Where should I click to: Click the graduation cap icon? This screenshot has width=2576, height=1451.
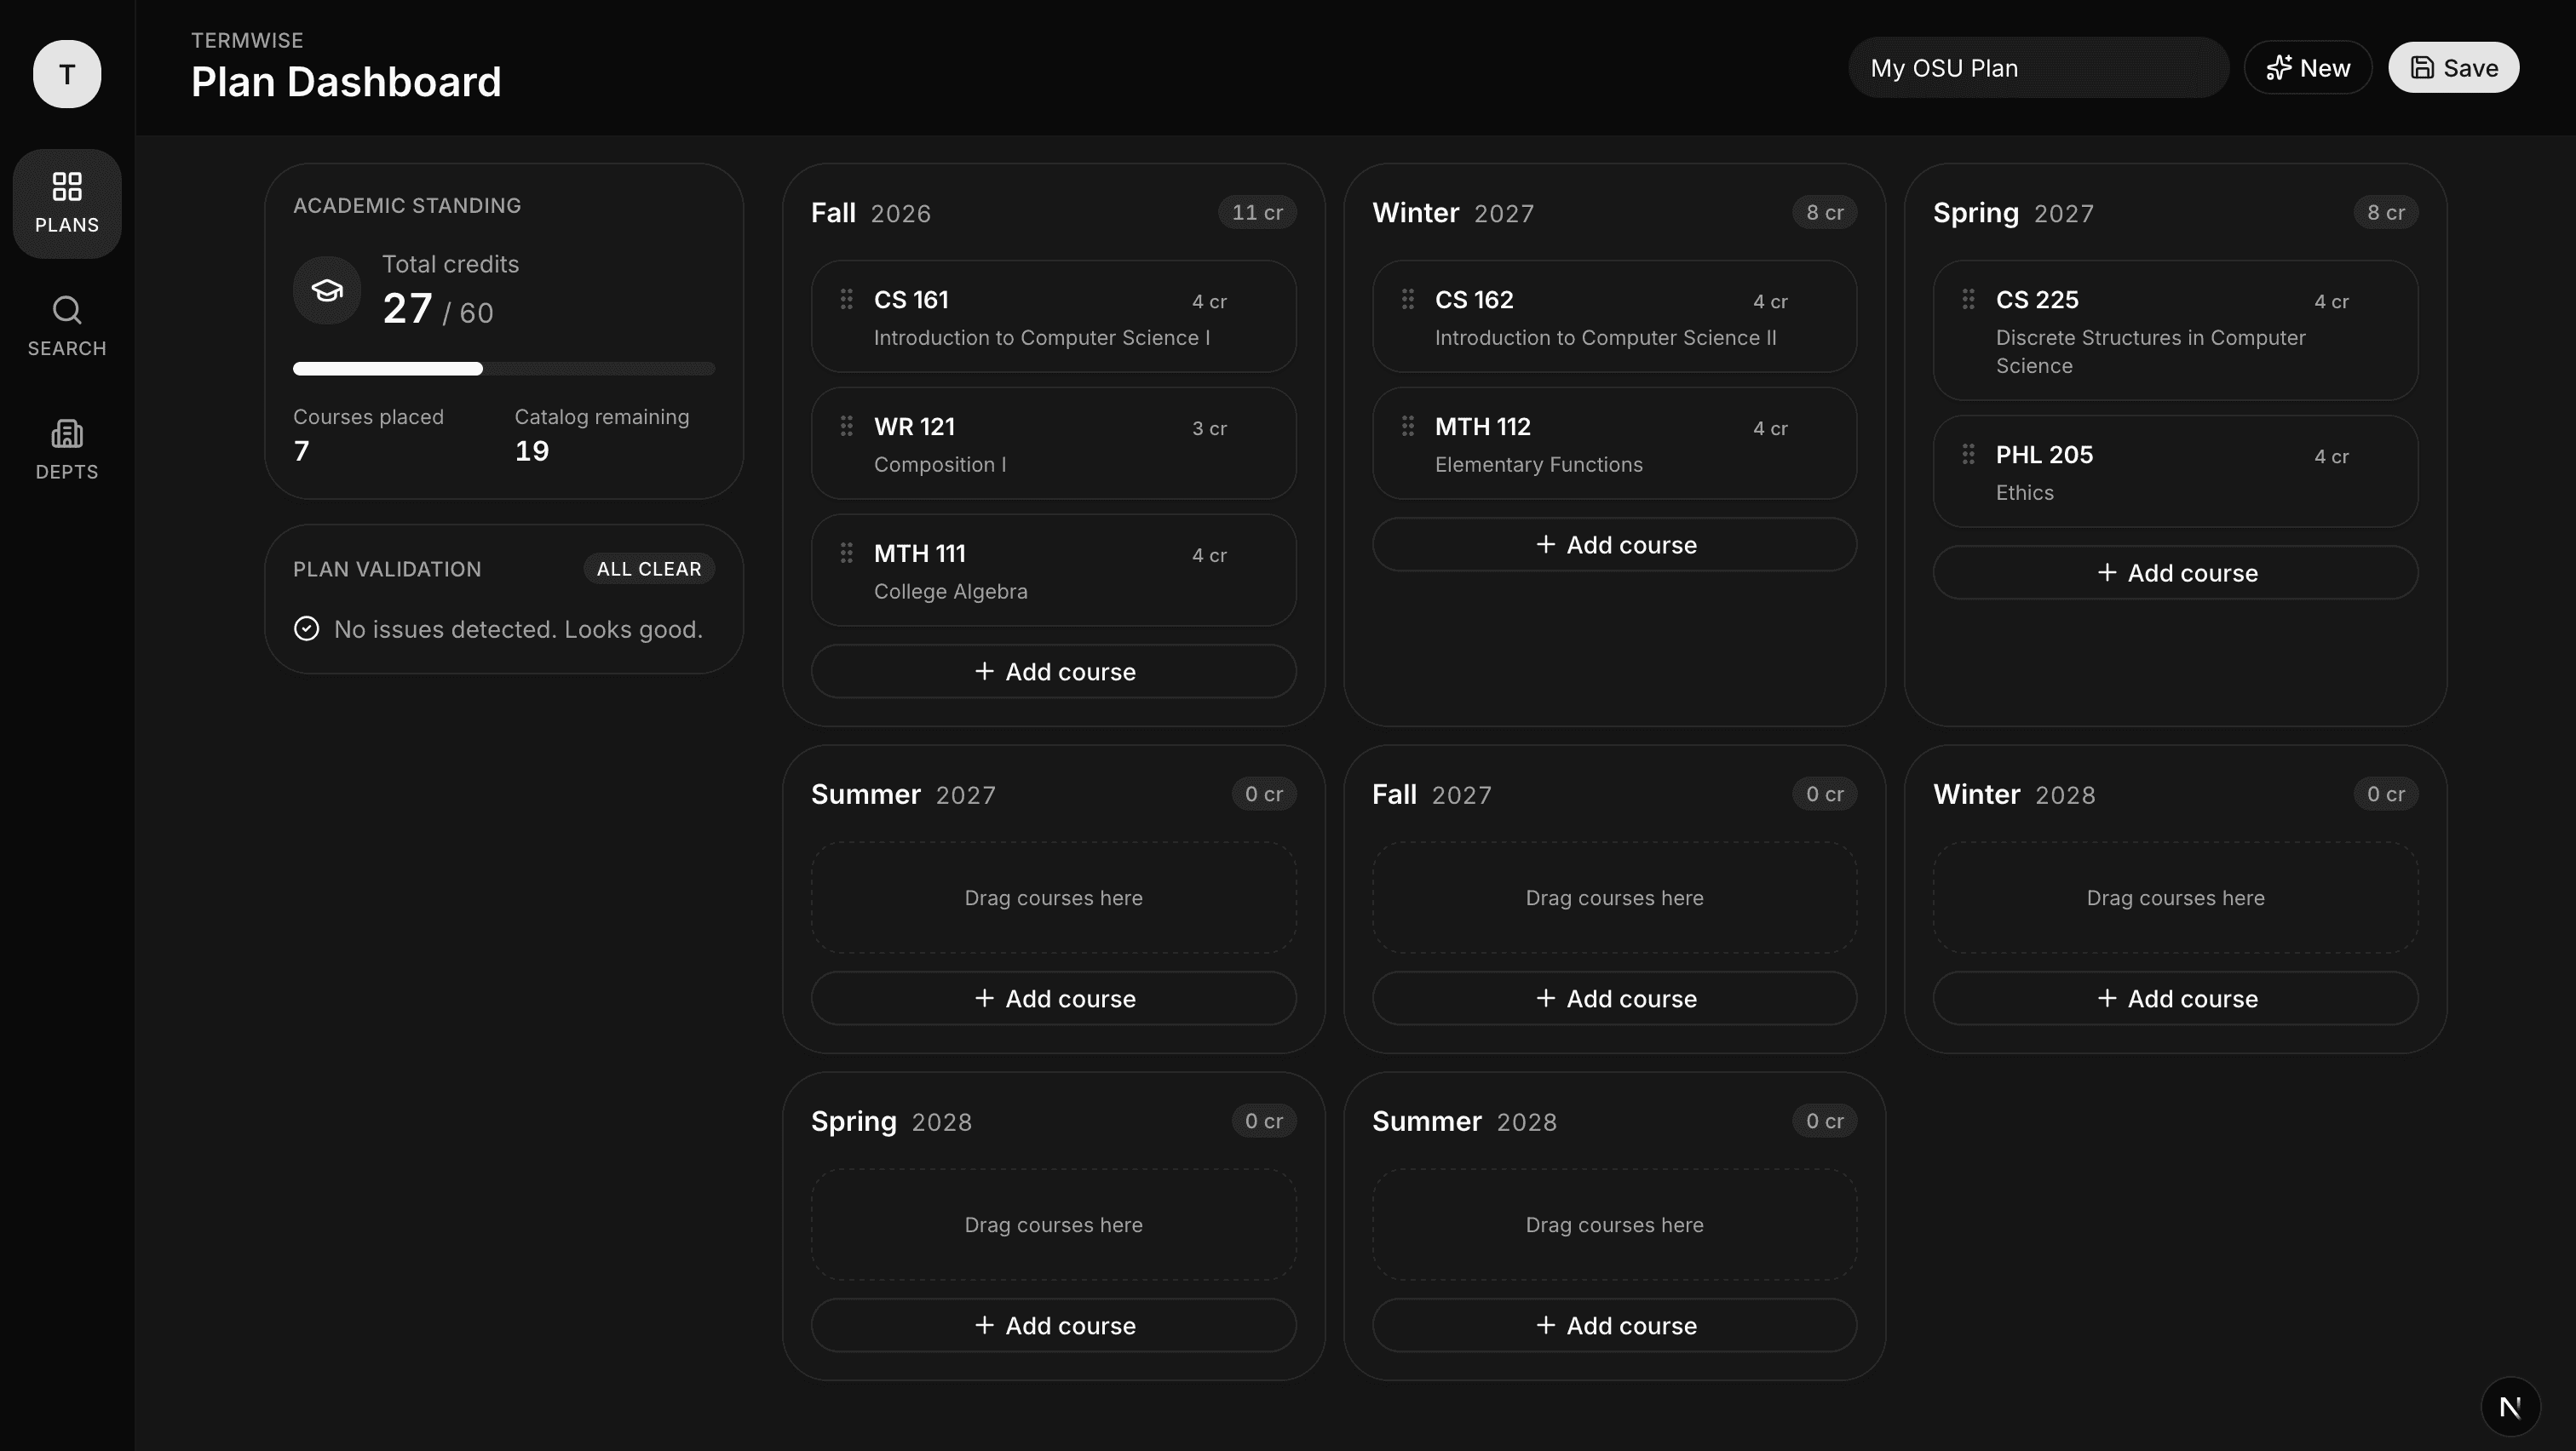pyautogui.click(x=327, y=290)
